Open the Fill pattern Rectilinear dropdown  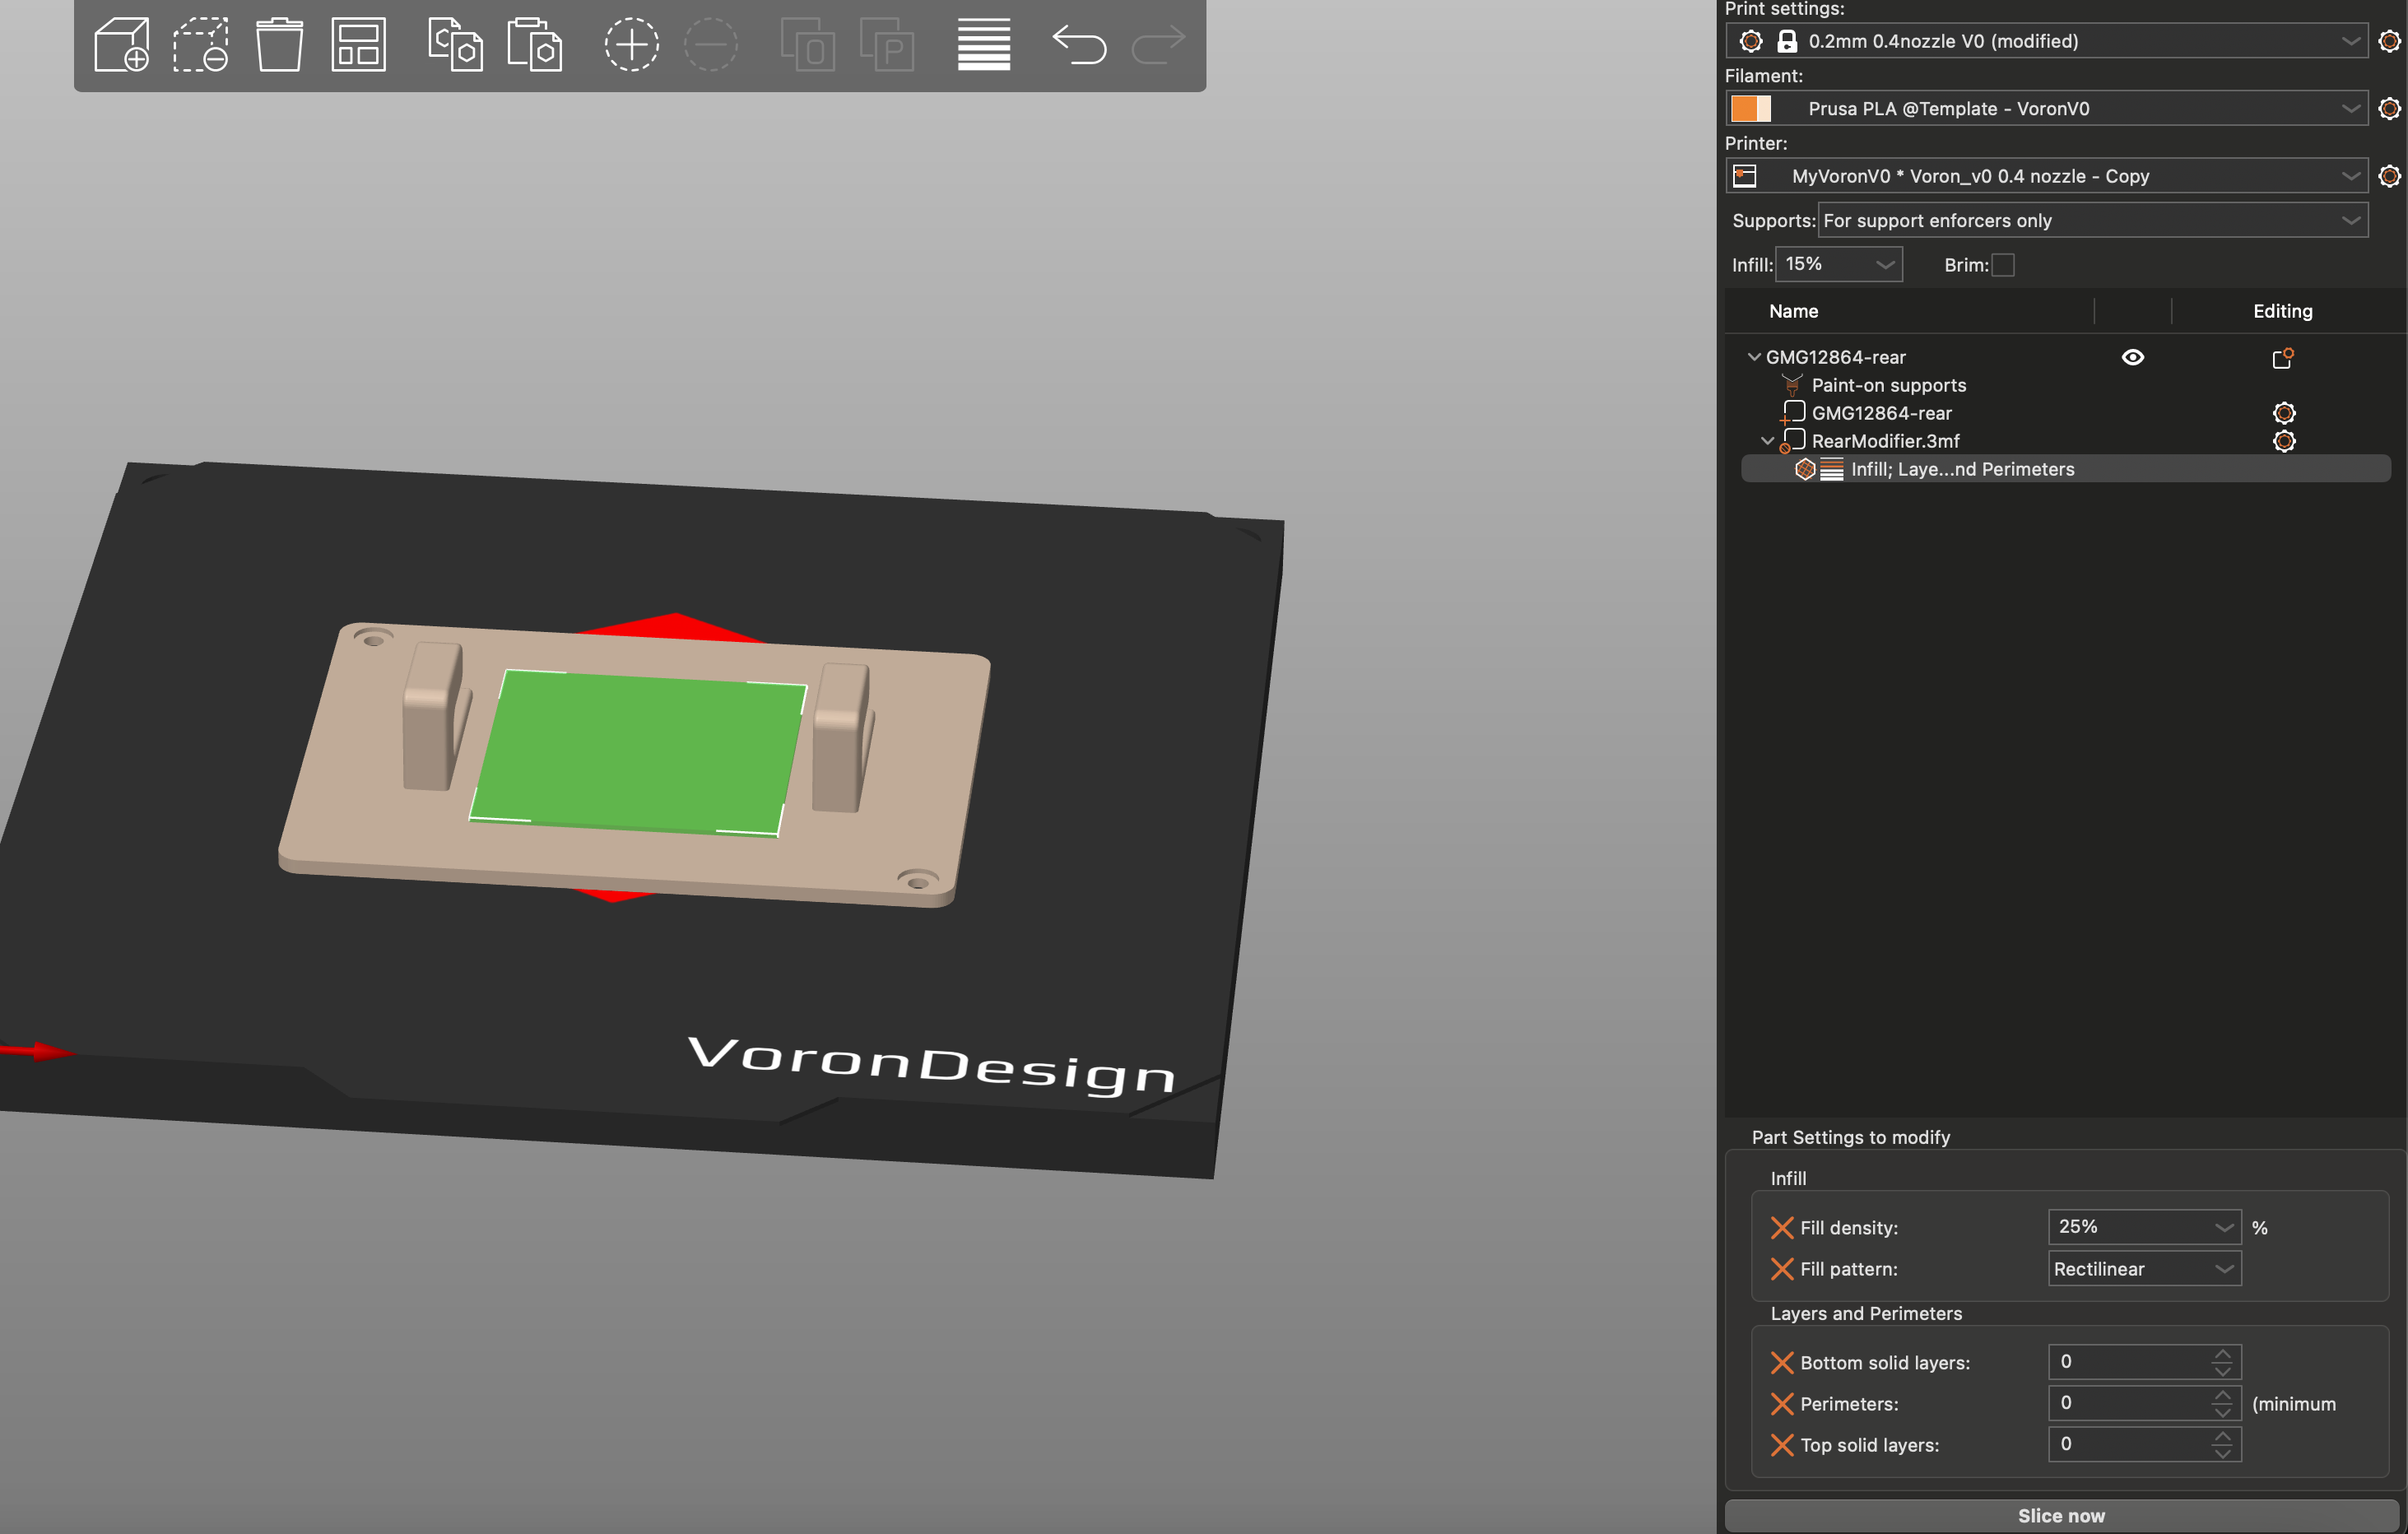(x=2144, y=1268)
